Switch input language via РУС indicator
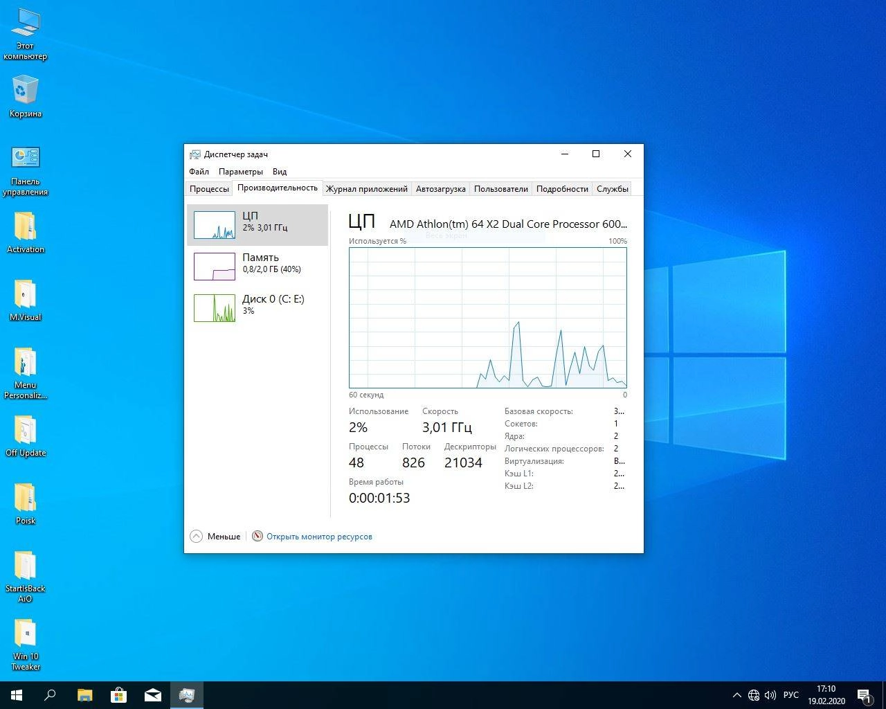This screenshot has height=709, width=886. tap(790, 695)
